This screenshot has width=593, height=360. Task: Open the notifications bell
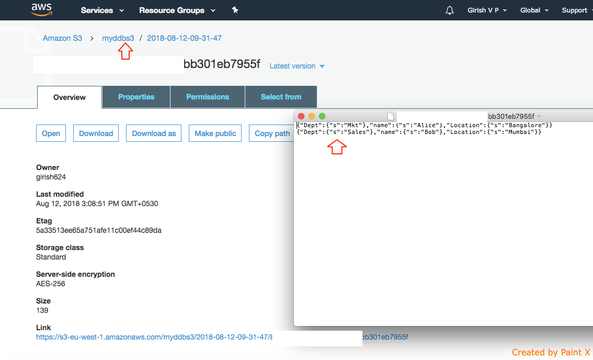pos(449,9)
